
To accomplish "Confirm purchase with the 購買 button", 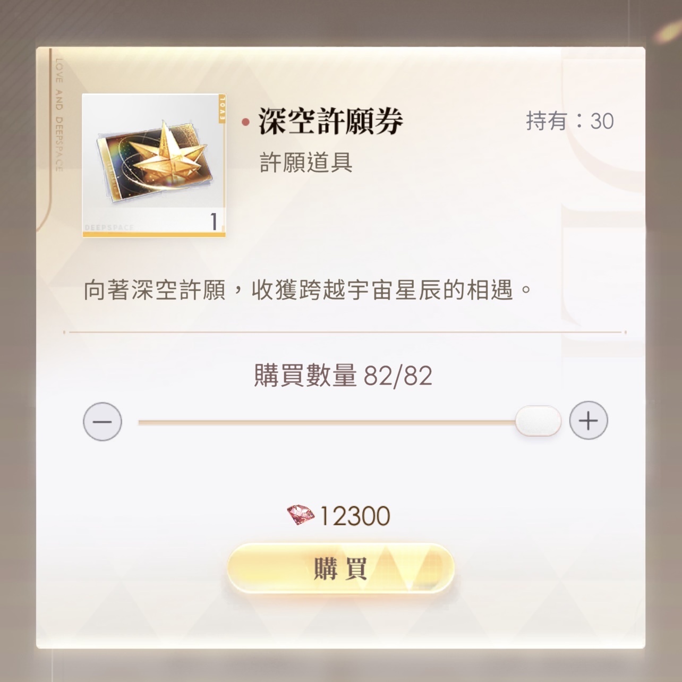I will (x=341, y=568).
